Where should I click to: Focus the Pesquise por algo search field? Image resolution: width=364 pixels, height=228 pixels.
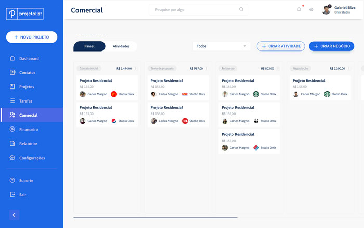(195, 10)
